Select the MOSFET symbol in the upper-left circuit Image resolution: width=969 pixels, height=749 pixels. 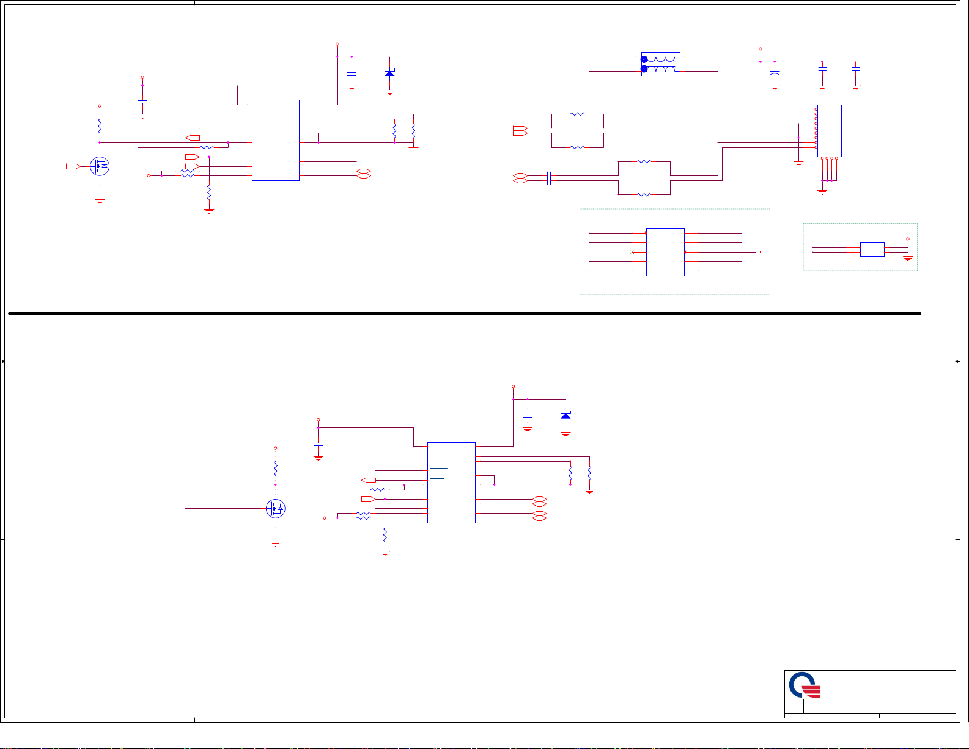(x=100, y=166)
